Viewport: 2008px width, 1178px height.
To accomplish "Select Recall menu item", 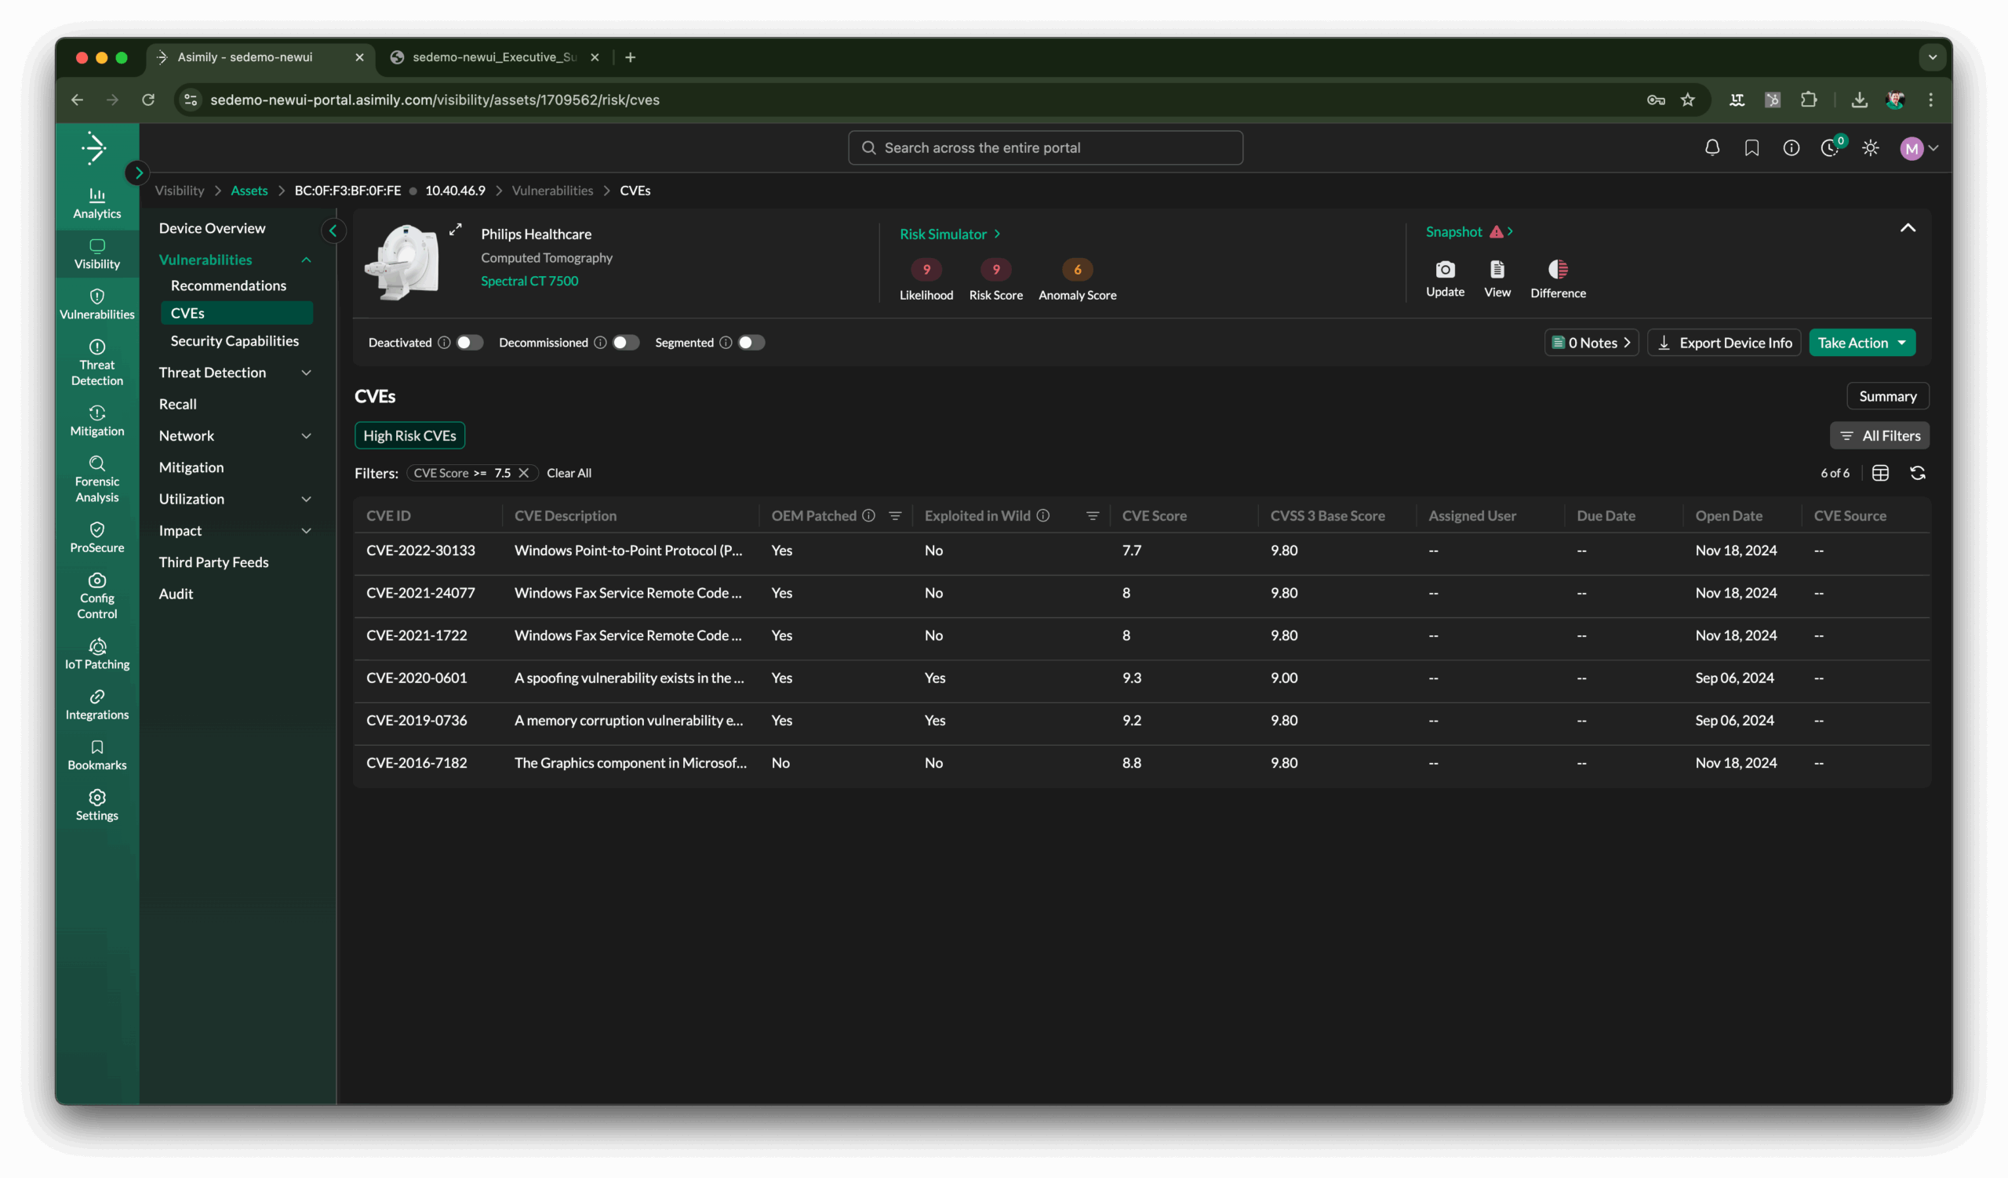I will (x=178, y=404).
